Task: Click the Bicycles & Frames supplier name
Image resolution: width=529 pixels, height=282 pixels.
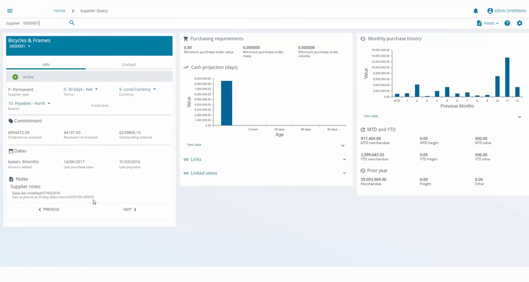Action: coord(29,40)
